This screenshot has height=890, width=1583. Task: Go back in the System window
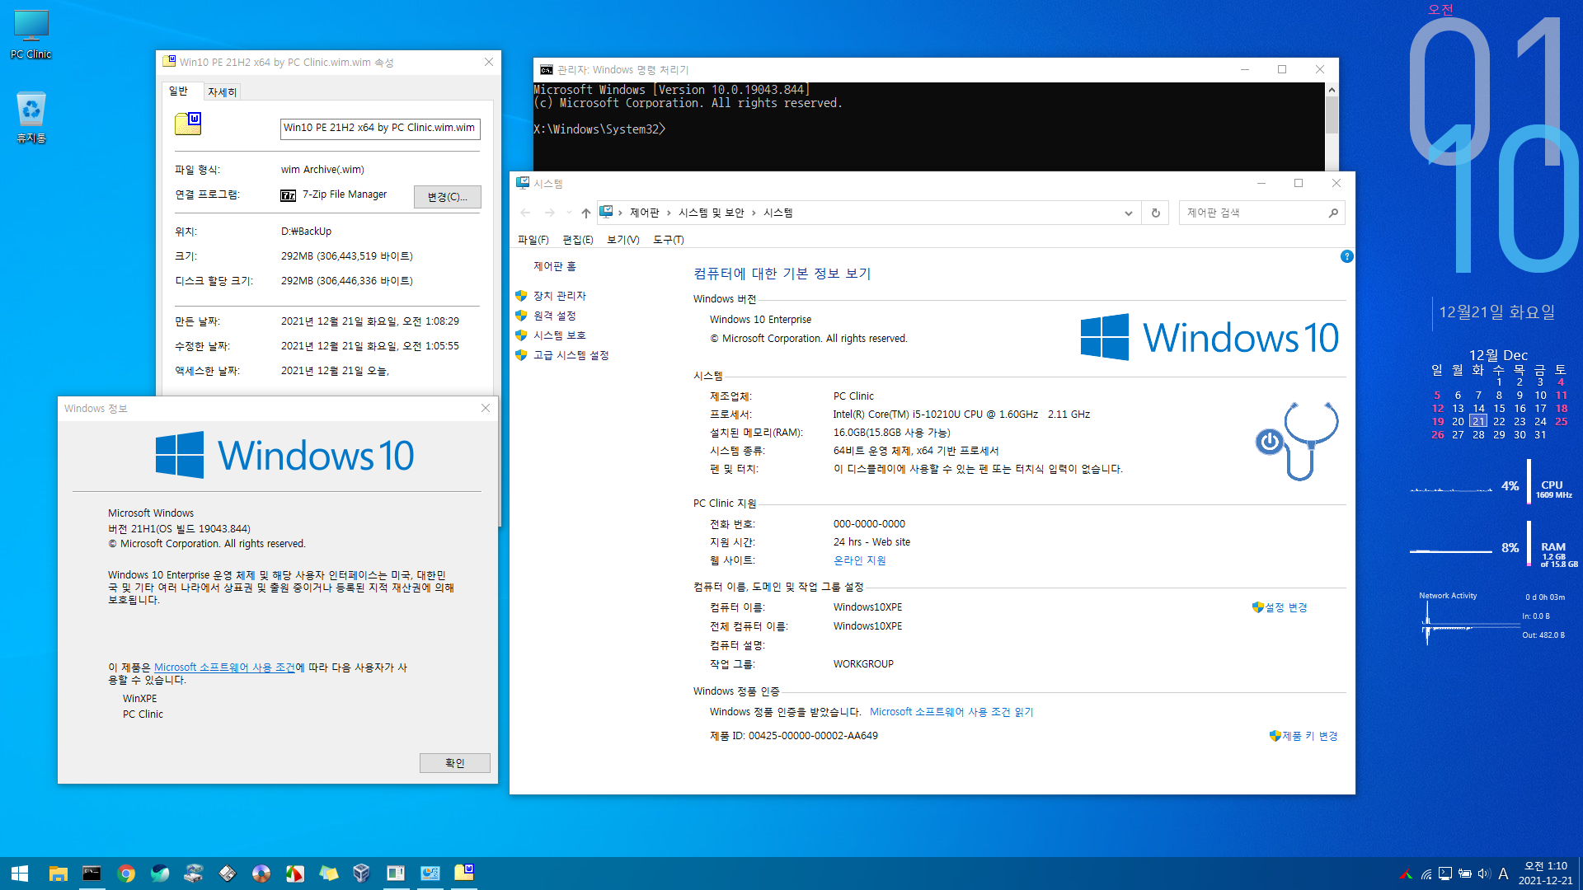[x=525, y=213]
